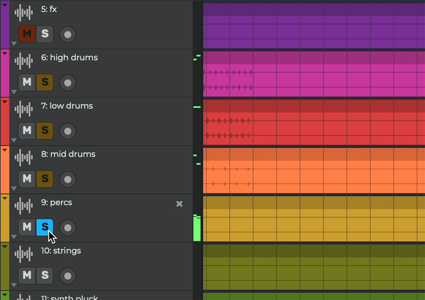Expand the fx track bottom disclosure triangle
The width and height of the screenshot is (425, 300).
coord(14,44)
